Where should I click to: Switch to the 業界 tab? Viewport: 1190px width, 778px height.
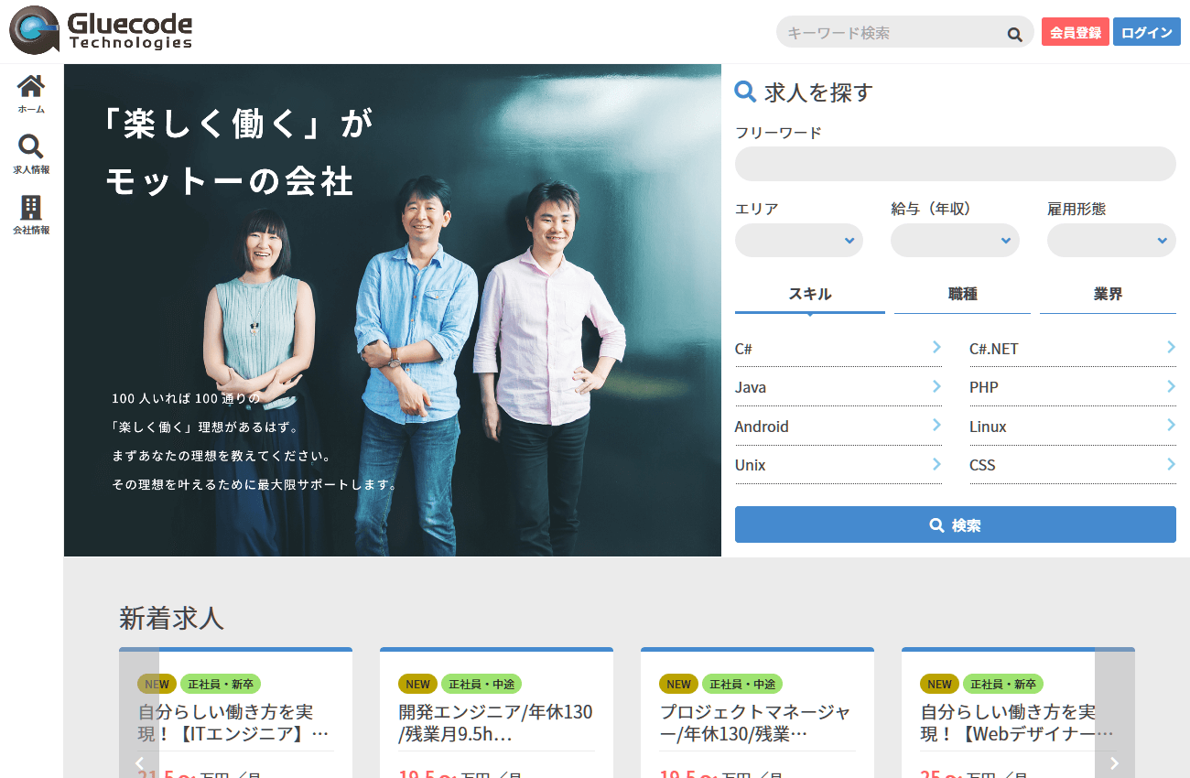[x=1108, y=295]
